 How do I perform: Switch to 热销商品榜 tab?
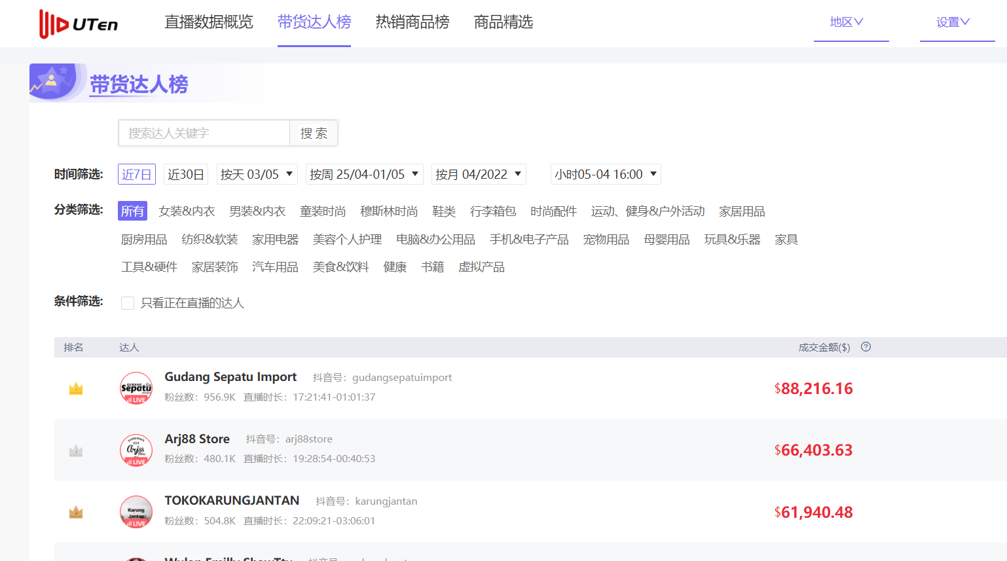tap(412, 22)
